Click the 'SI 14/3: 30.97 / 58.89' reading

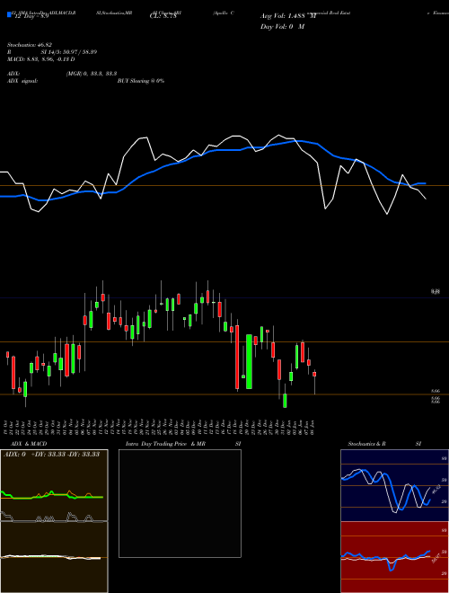point(69,52)
